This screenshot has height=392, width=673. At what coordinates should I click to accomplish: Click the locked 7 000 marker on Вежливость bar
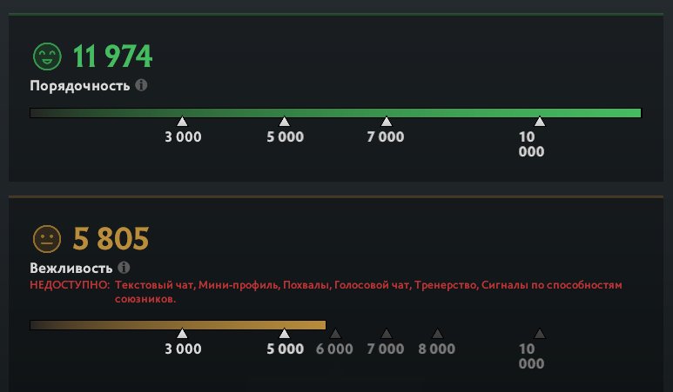387,334
